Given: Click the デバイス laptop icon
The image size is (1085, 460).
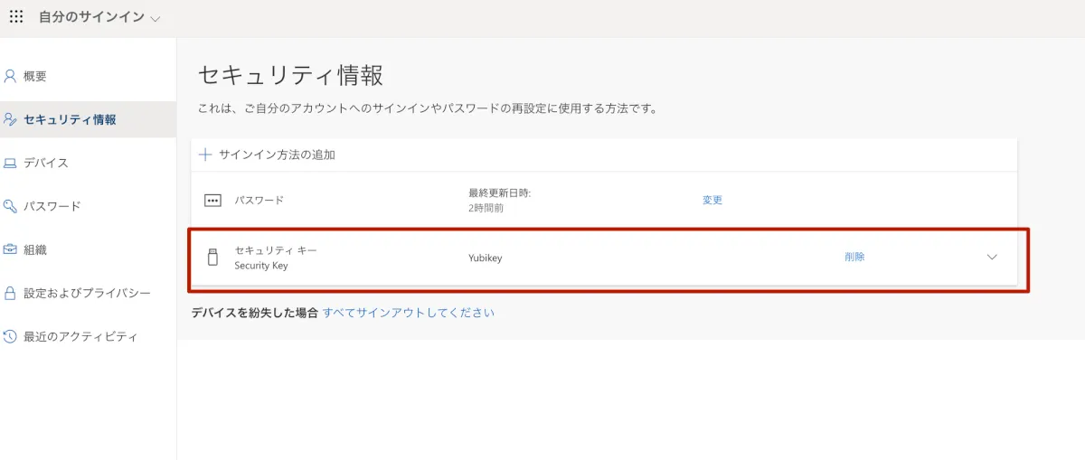Looking at the screenshot, I should click(x=10, y=164).
